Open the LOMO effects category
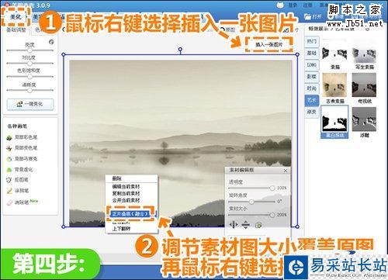The height and width of the screenshot is (280, 388). click(x=312, y=65)
